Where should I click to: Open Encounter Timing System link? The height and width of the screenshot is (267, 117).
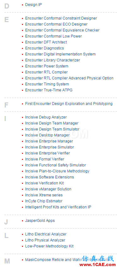[47, 84]
